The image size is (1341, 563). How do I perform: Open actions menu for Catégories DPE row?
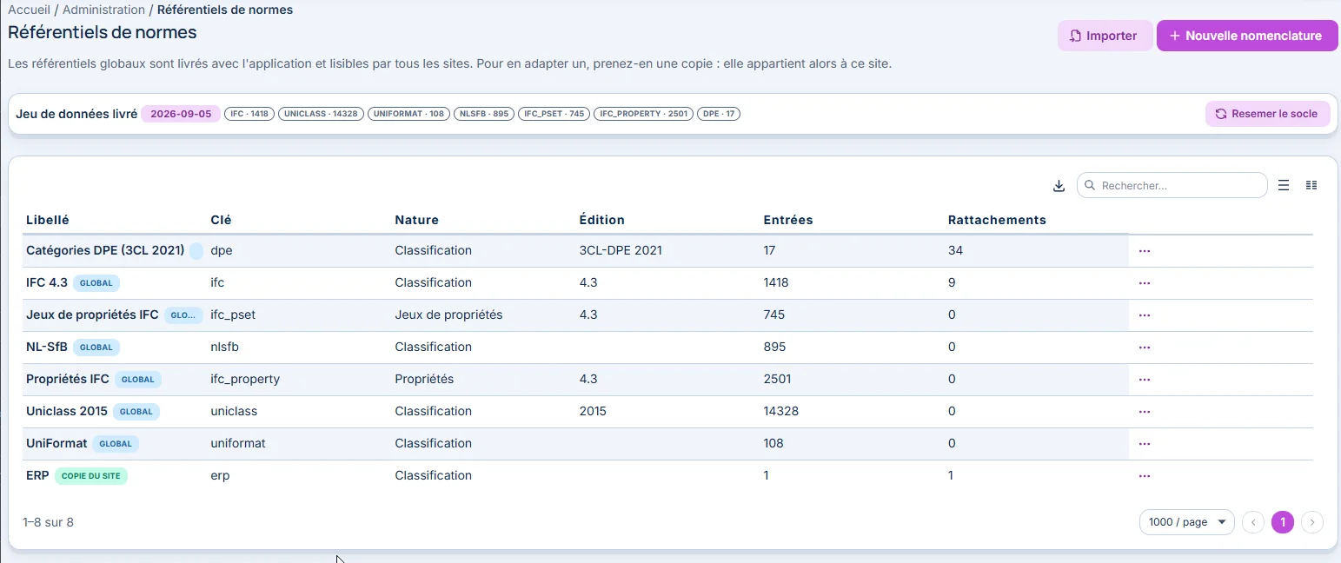click(1145, 251)
